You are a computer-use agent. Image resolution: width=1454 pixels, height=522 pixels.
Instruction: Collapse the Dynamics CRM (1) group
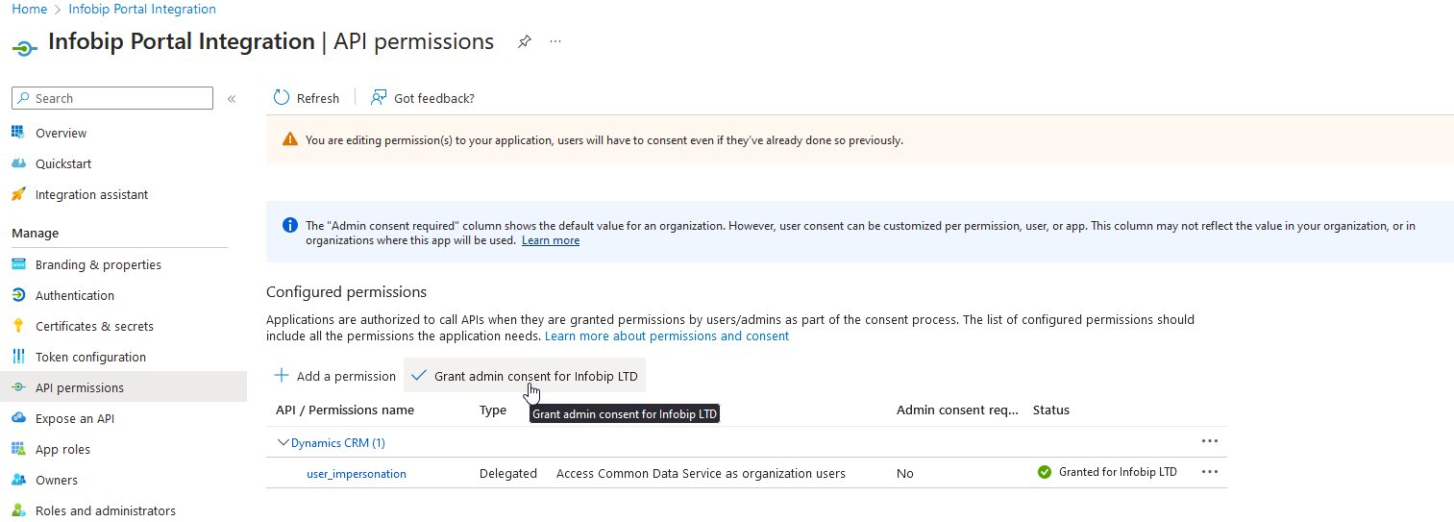pyautogui.click(x=283, y=443)
